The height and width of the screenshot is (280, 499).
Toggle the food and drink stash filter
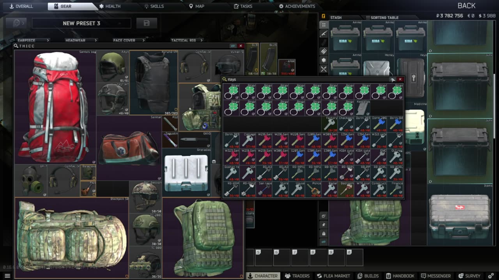pyautogui.click(x=324, y=69)
